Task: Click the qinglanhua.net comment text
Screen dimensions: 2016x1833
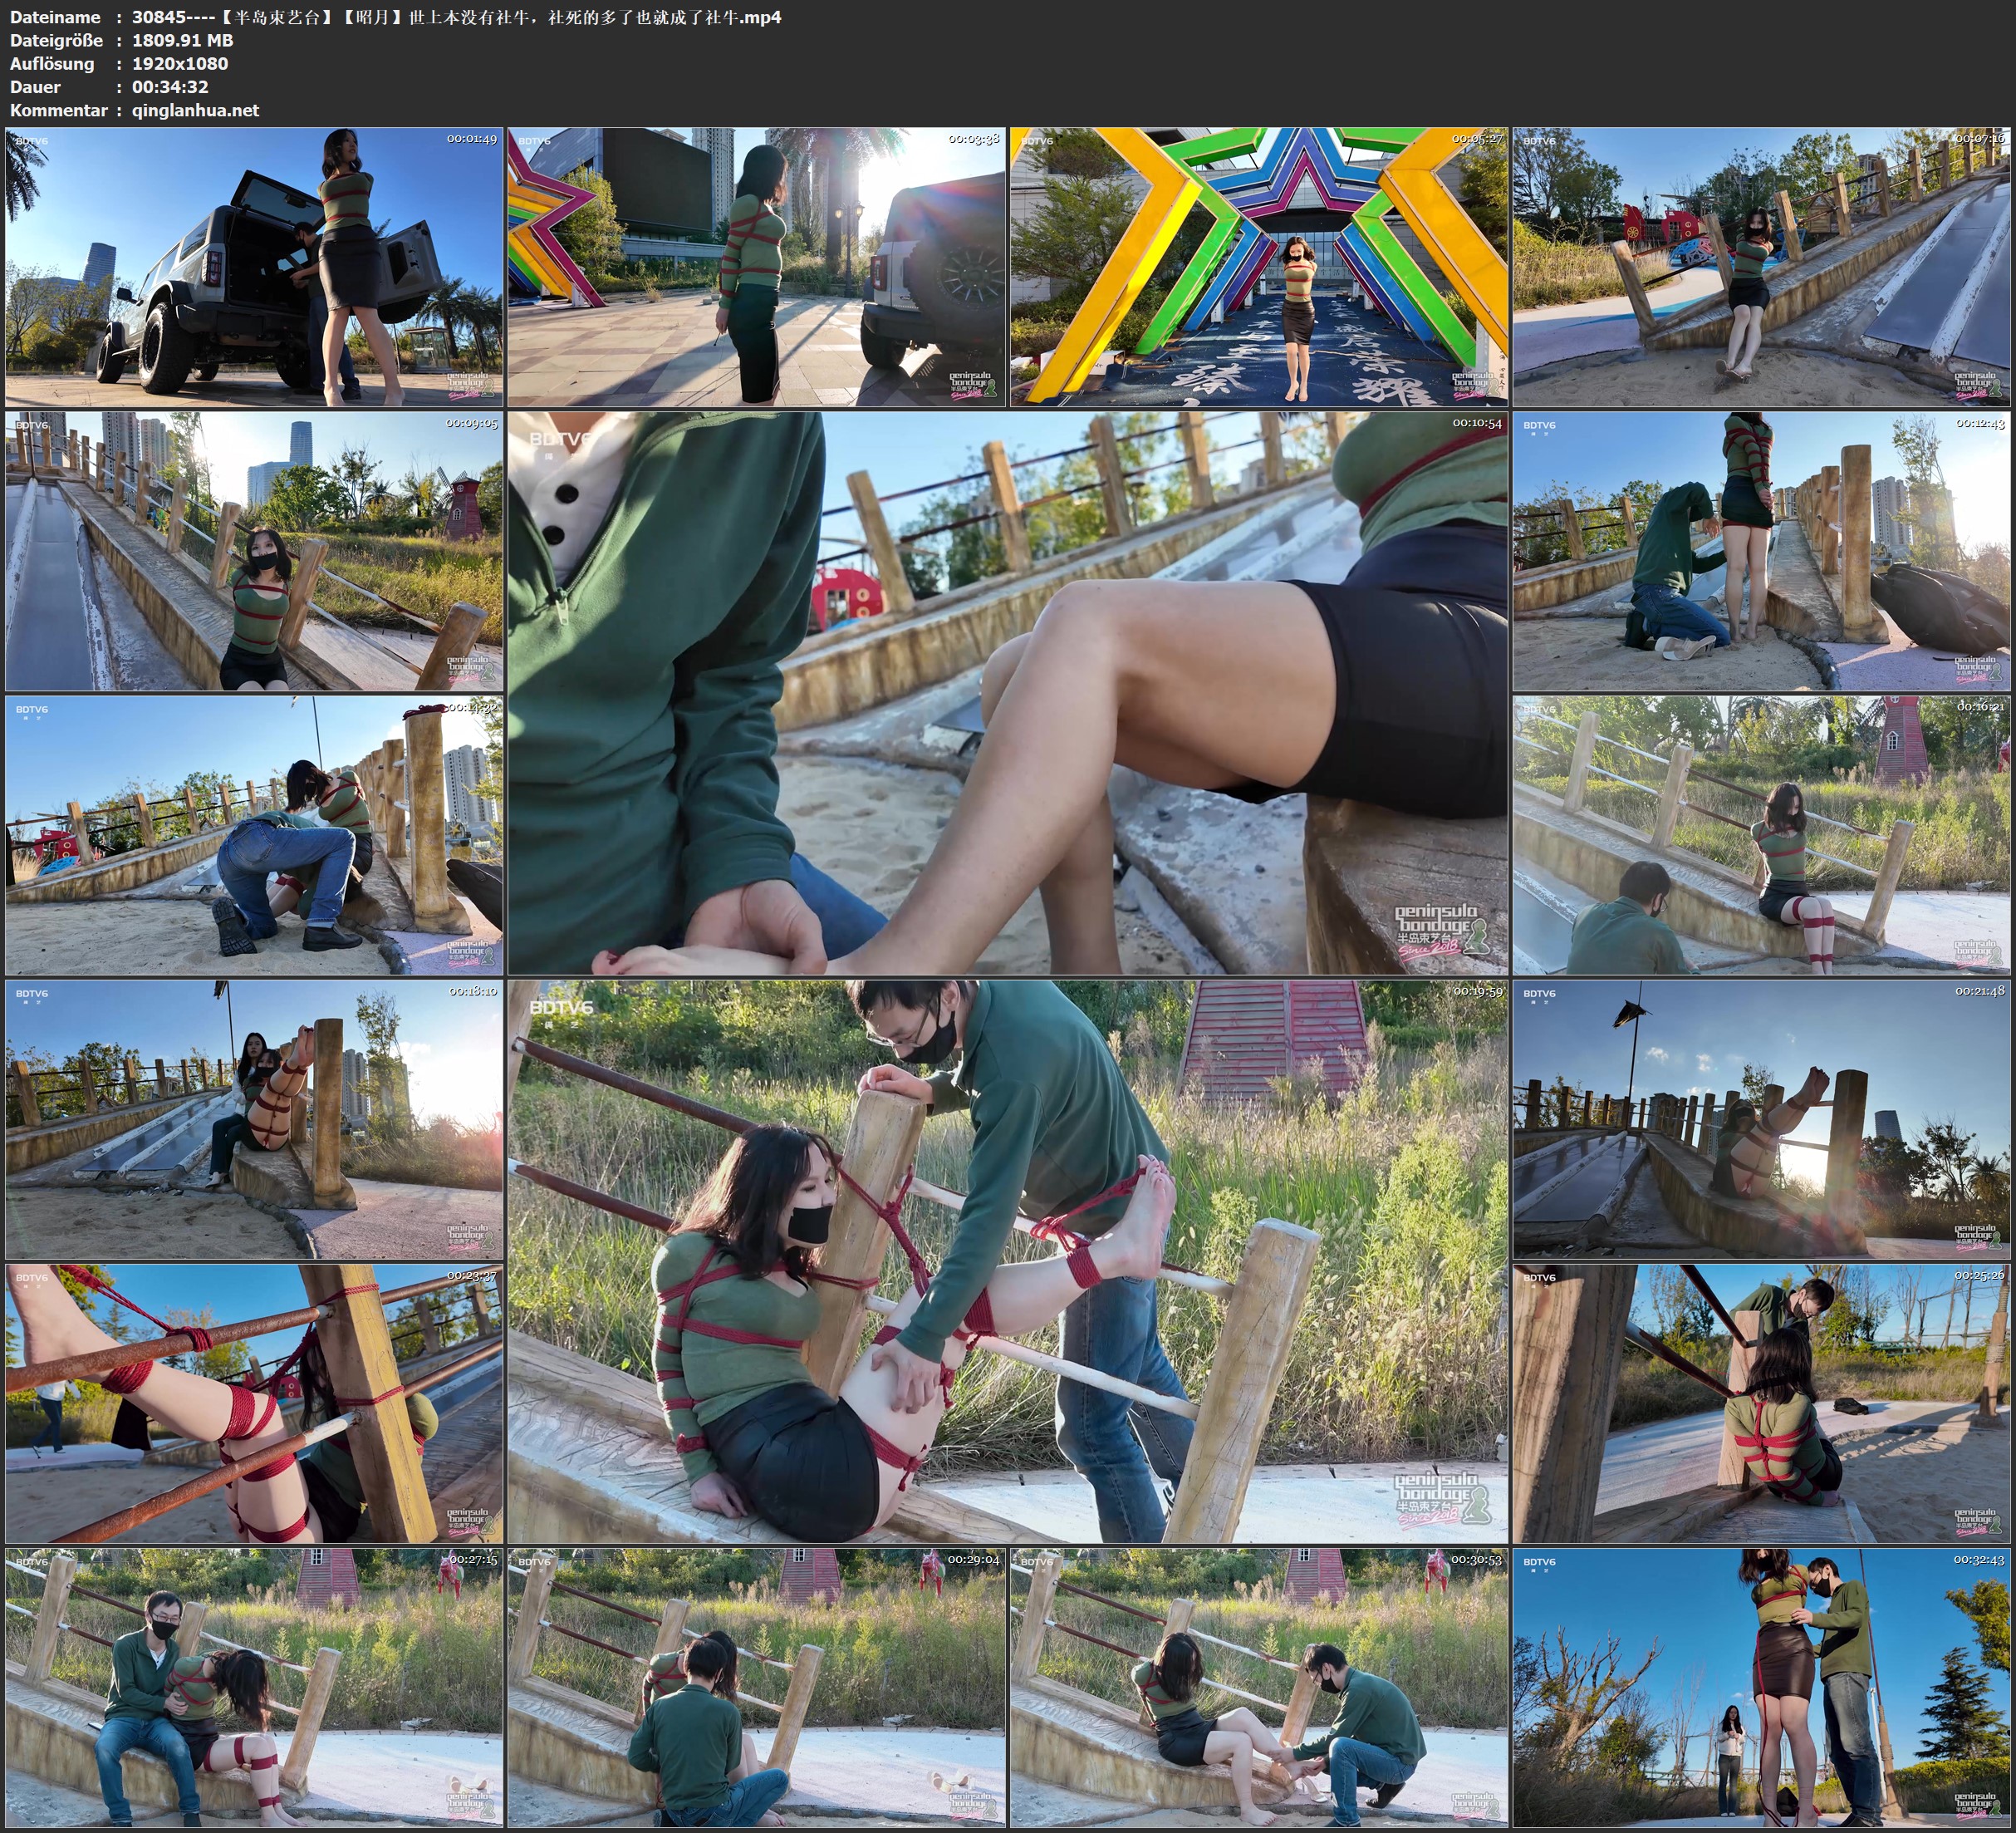Action: tap(195, 110)
